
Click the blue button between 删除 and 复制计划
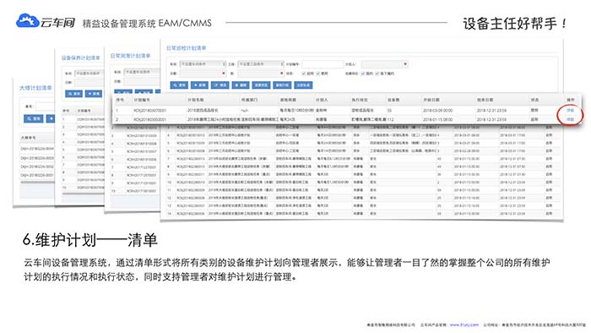(x=261, y=85)
